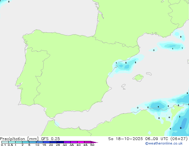Click the above-50 legend arrow tip
This screenshot has height=146, width=189.
94,142
